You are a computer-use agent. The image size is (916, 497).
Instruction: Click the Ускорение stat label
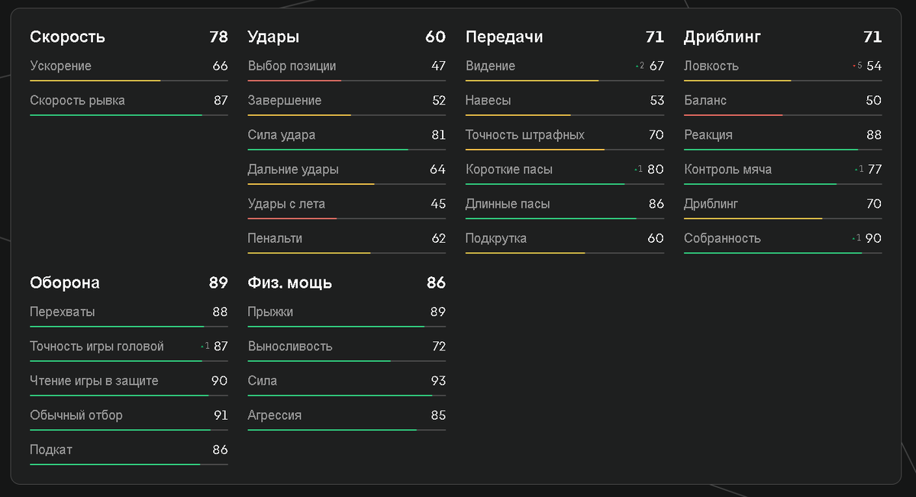[x=60, y=66]
